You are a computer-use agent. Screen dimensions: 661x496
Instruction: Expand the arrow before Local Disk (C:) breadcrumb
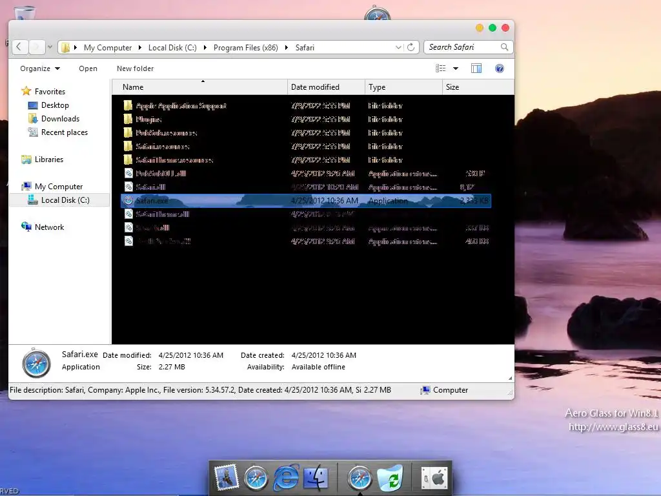(140, 48)
